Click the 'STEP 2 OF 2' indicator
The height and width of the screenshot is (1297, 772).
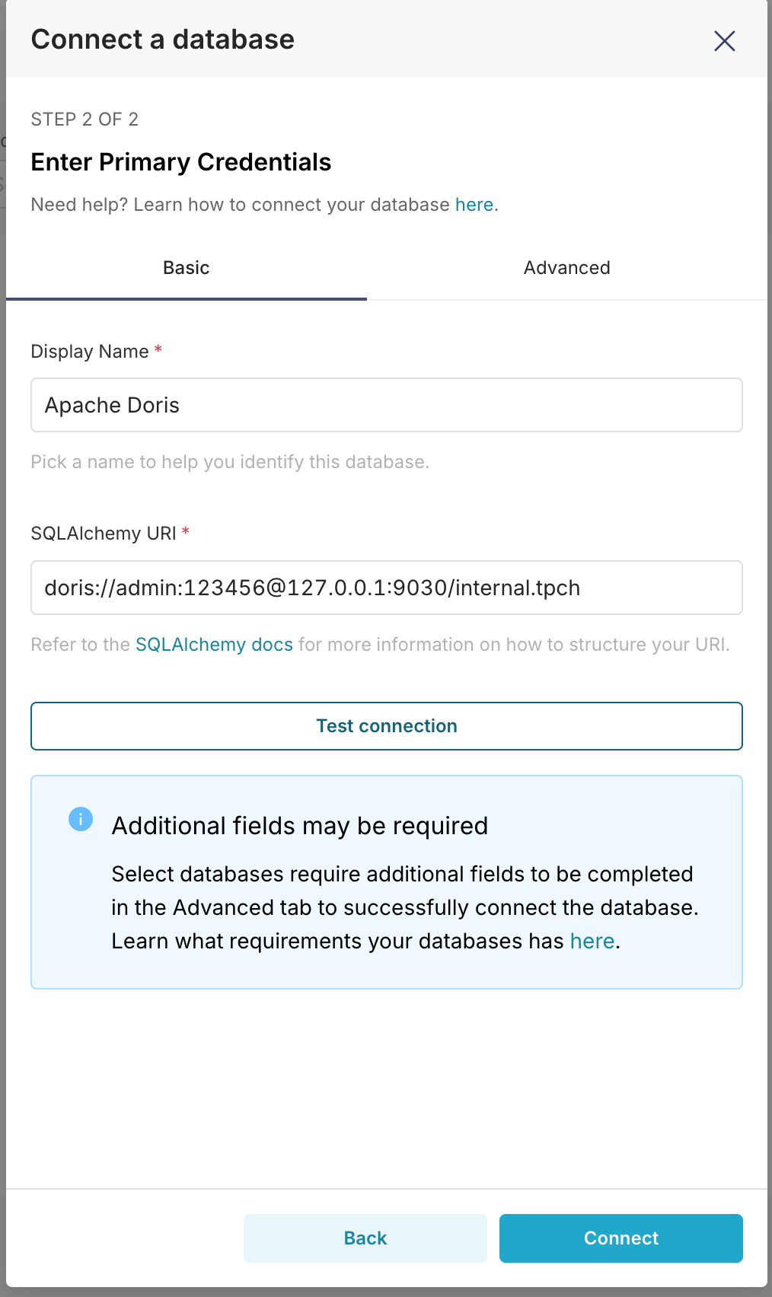pyautogui.click(x=85, y=120)
